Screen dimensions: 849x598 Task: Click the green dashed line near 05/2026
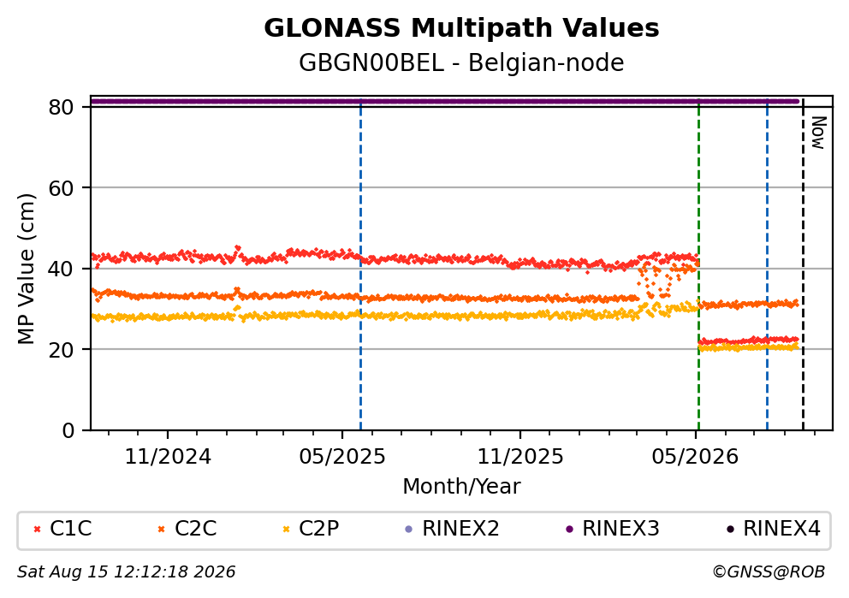pos(698,265)
